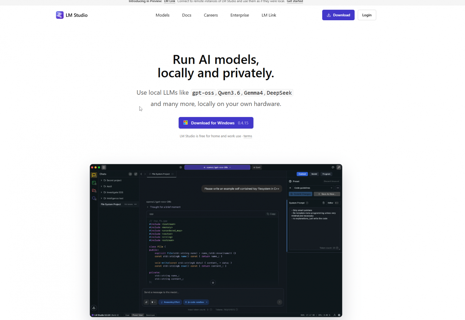
Task: Attach a file using the paperclip icon
Action: (x=146, y=302)
